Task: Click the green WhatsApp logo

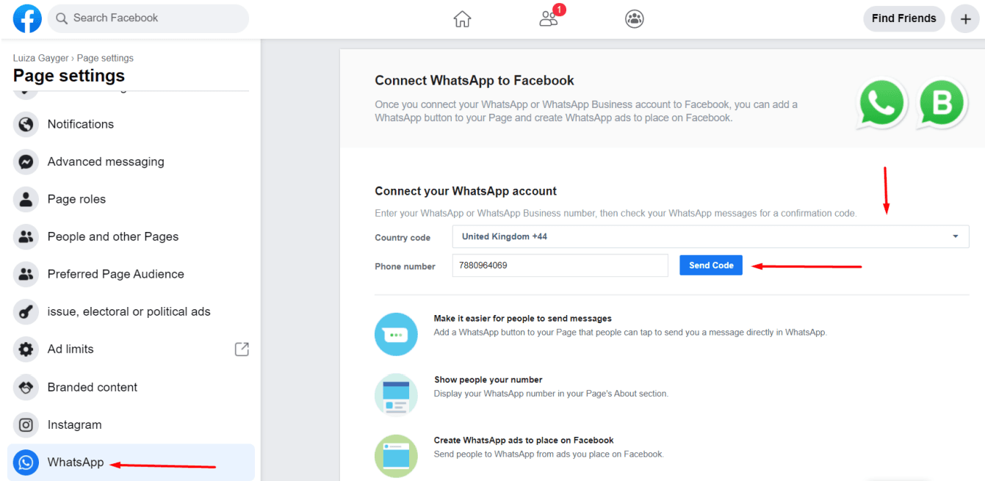Action: 882,104
